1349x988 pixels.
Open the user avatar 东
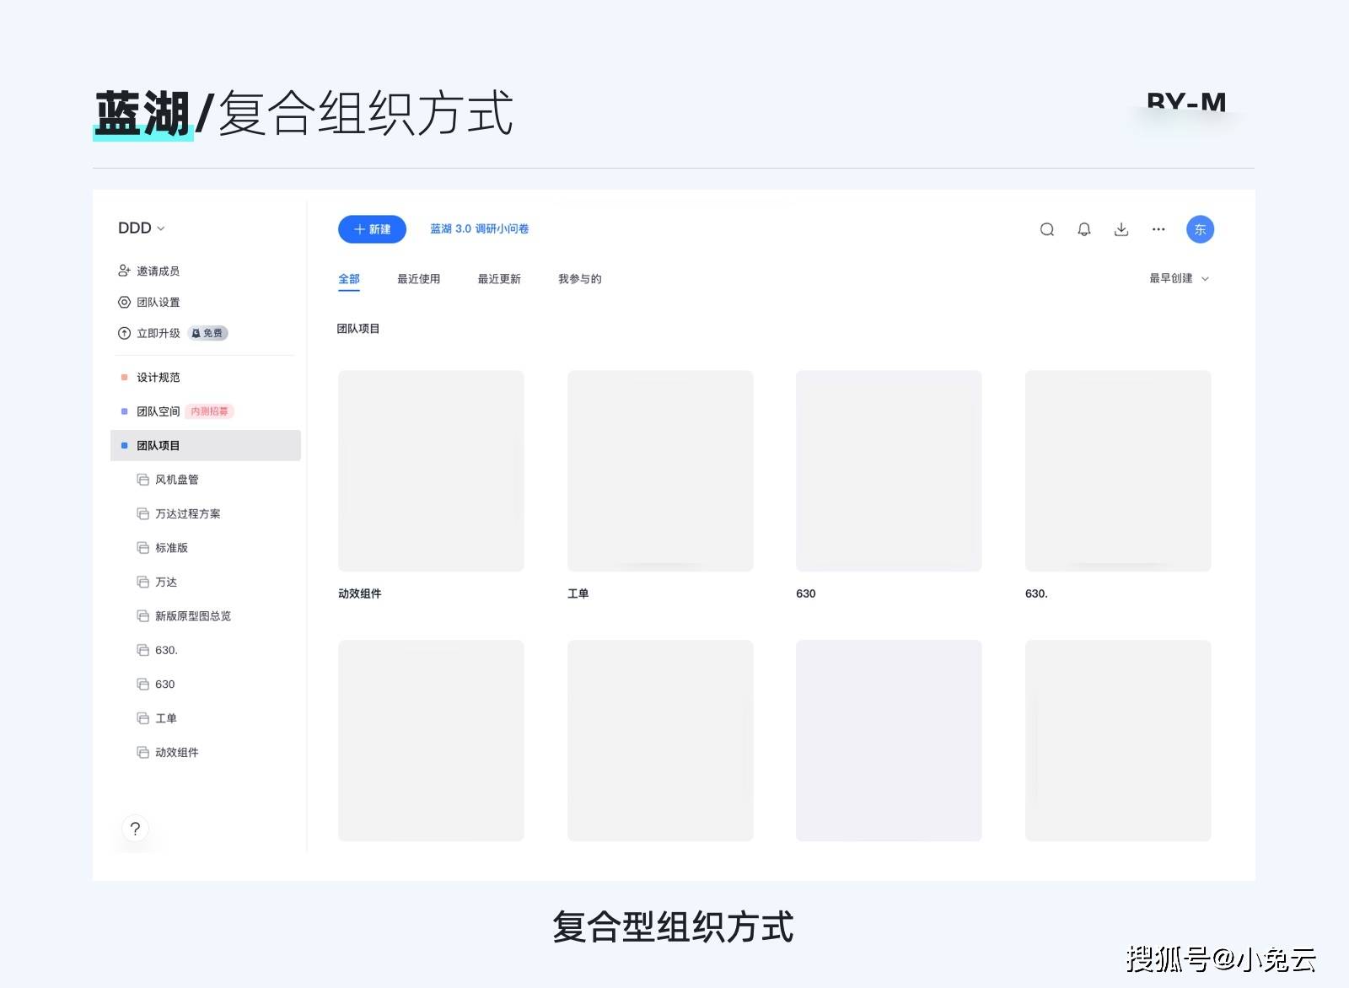click(x=1200, y=229)
